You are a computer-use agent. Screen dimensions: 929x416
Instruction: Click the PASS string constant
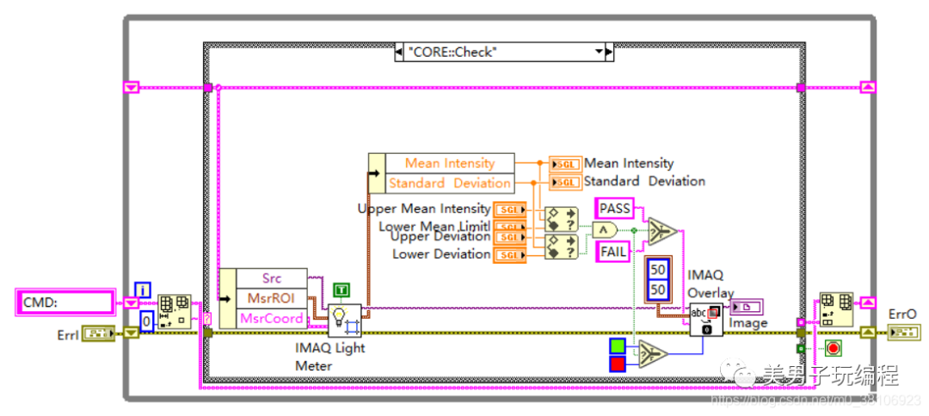[614, 208]
